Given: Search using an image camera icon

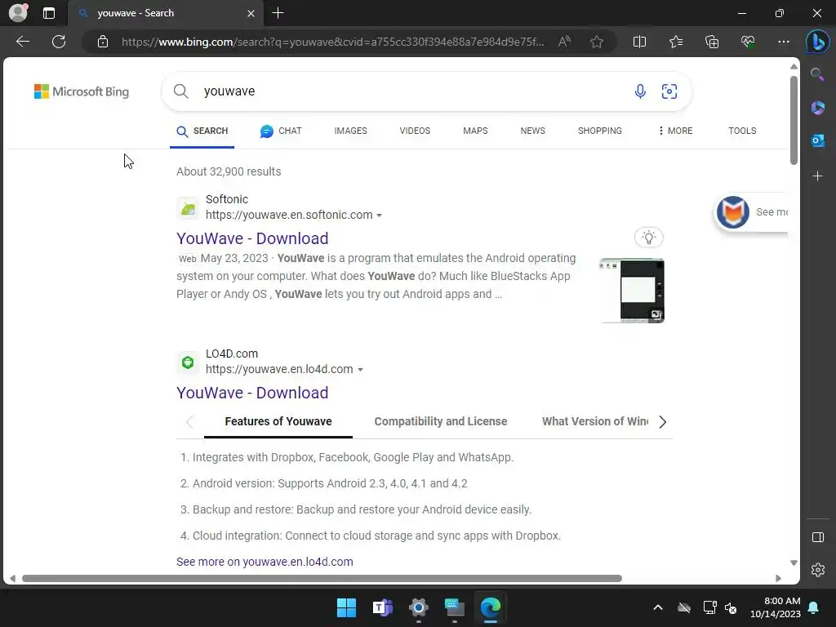Looking at the screenshot, I should (x=669, y=91).
